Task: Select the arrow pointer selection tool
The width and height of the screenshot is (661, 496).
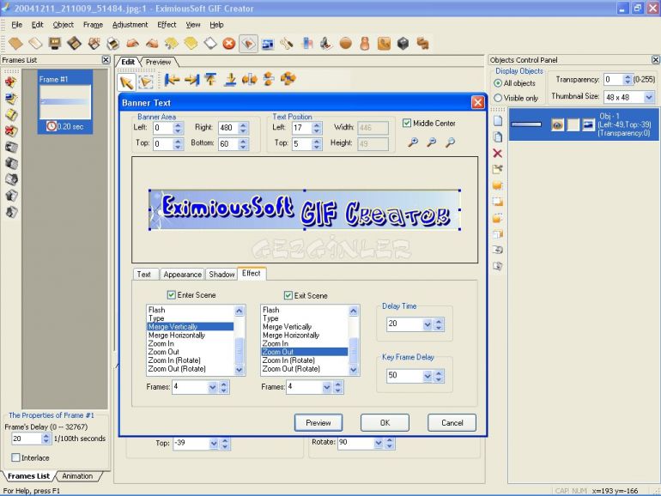Action: (x=126, y=82)
